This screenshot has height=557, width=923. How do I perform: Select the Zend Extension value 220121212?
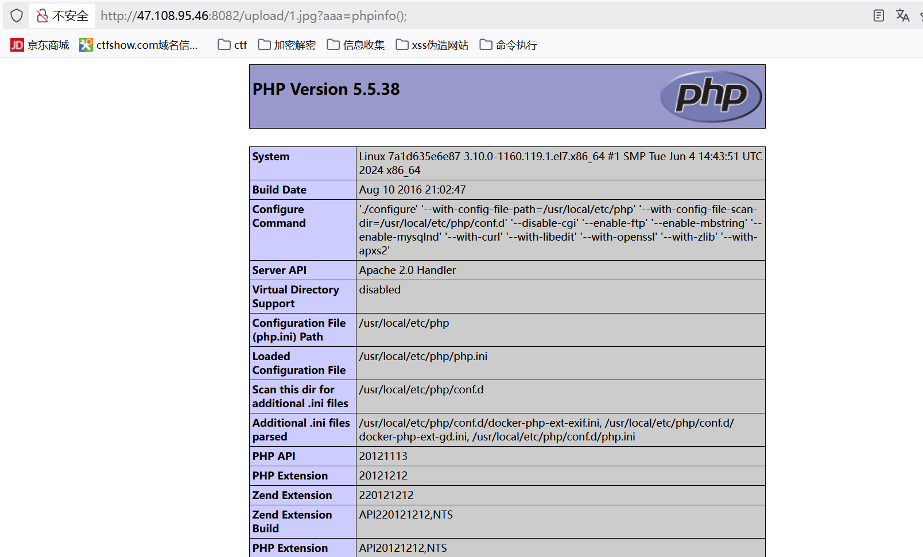[386, 495]
